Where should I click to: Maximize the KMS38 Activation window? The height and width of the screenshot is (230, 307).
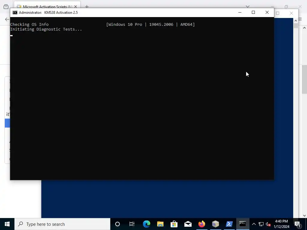[x=253, y=12]
